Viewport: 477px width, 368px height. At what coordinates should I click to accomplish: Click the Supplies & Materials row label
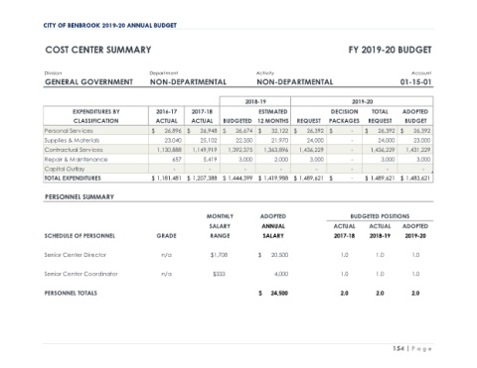[72, 141]
